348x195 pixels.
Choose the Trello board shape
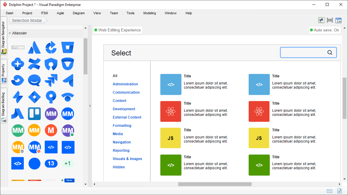(35, 114)
